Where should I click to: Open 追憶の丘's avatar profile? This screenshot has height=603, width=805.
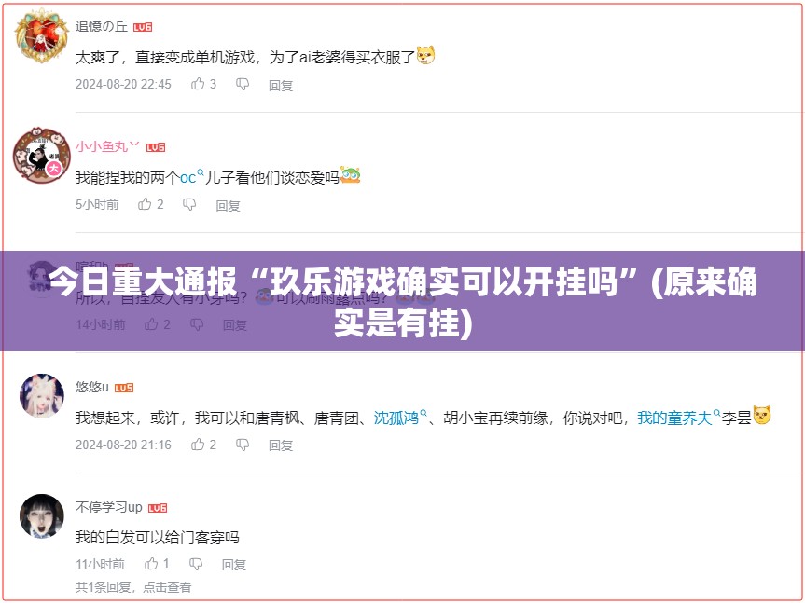point(42,35)
